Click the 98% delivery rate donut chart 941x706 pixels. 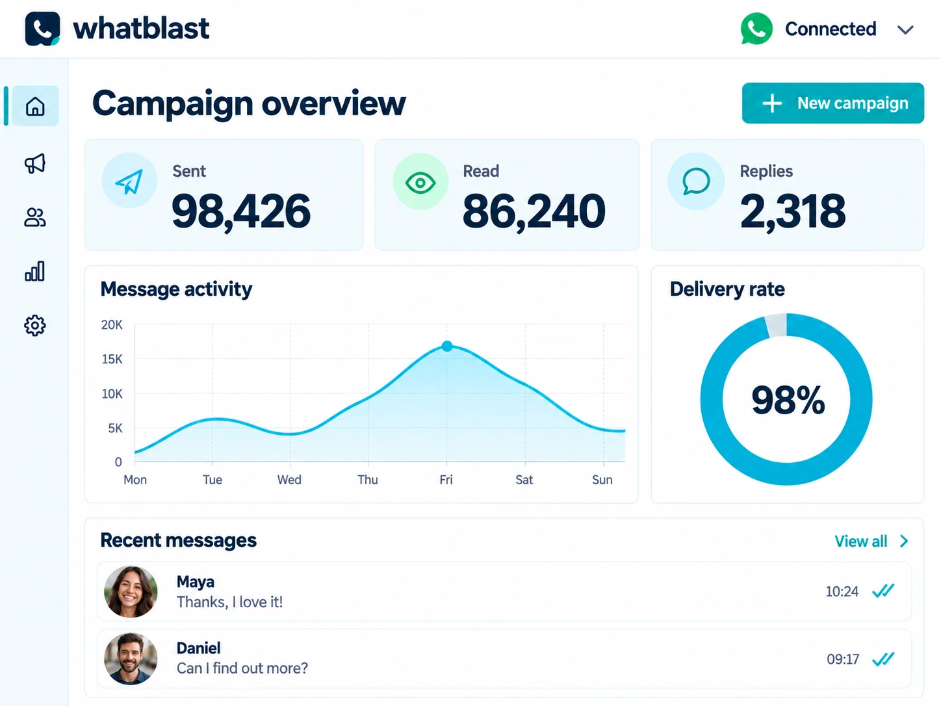tap(786, 399)
